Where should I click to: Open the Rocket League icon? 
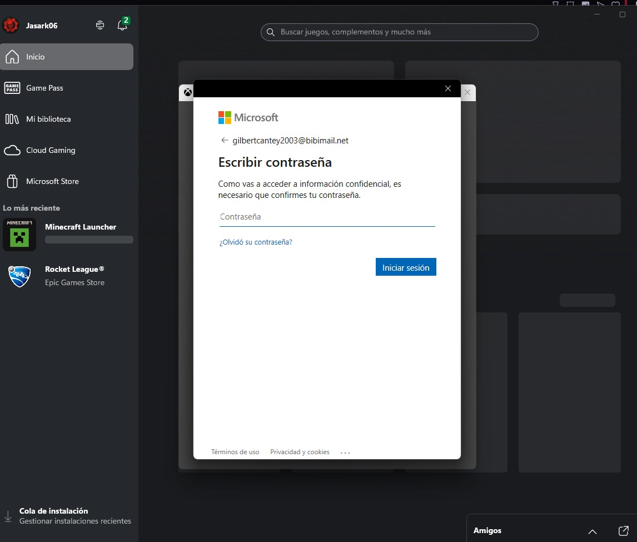19,276
